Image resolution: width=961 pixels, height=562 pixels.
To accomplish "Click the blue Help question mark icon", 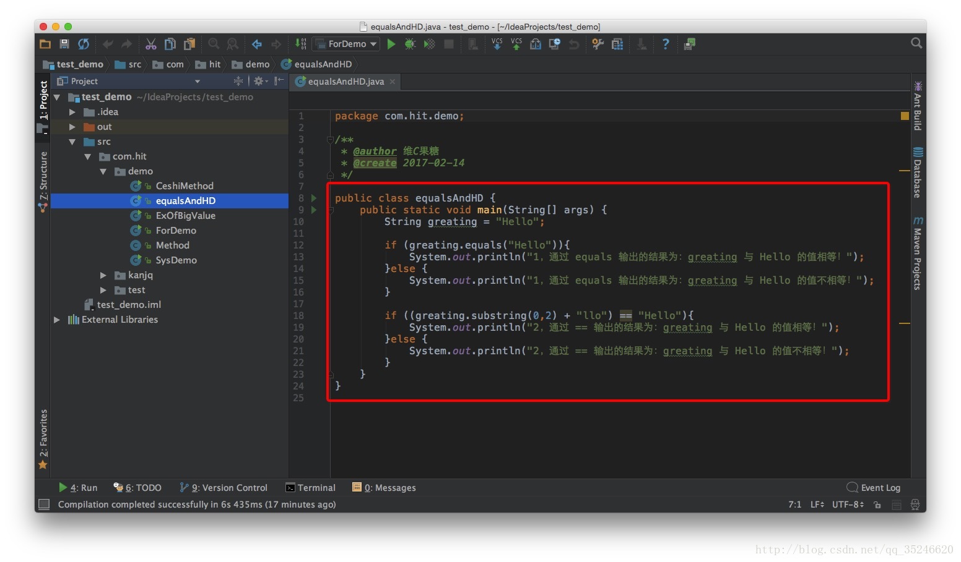I will (665, 44).
